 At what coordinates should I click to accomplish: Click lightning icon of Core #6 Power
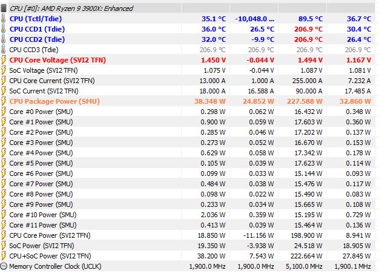coord(4,174)
